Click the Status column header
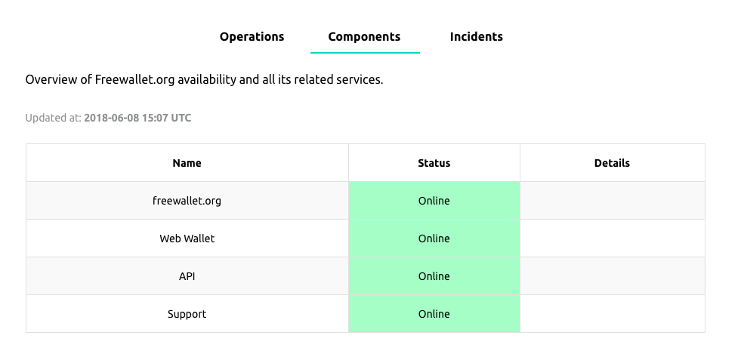Viewport: 741px width, 360px height. [434, 163]
